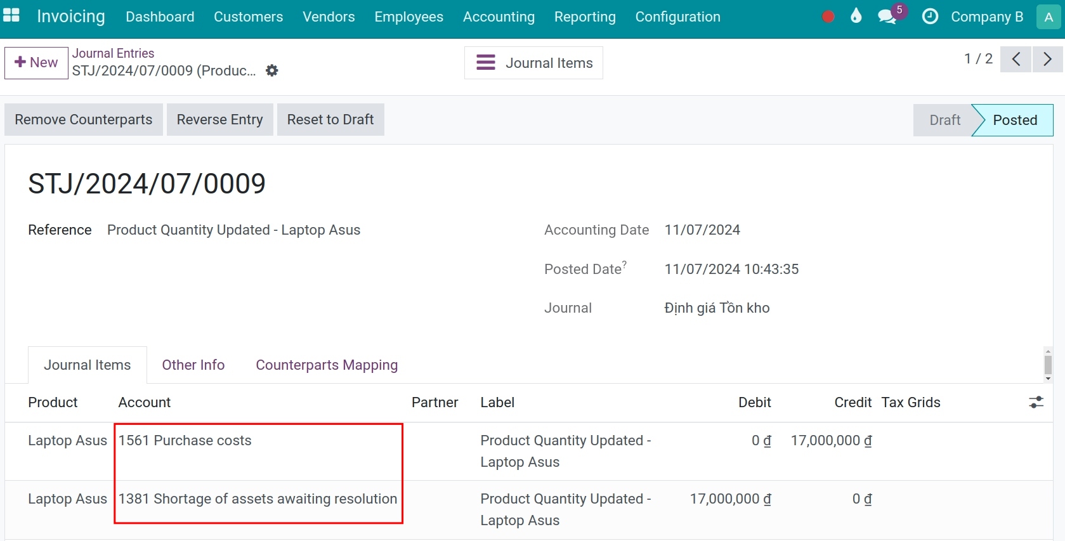Click 1381 Shortage of assets awaiting resolution
This screenshot has width=1065, height=541.
[x=258, y=499]
